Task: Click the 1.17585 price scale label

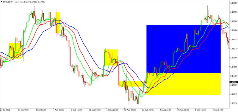Action: (234, 67)
